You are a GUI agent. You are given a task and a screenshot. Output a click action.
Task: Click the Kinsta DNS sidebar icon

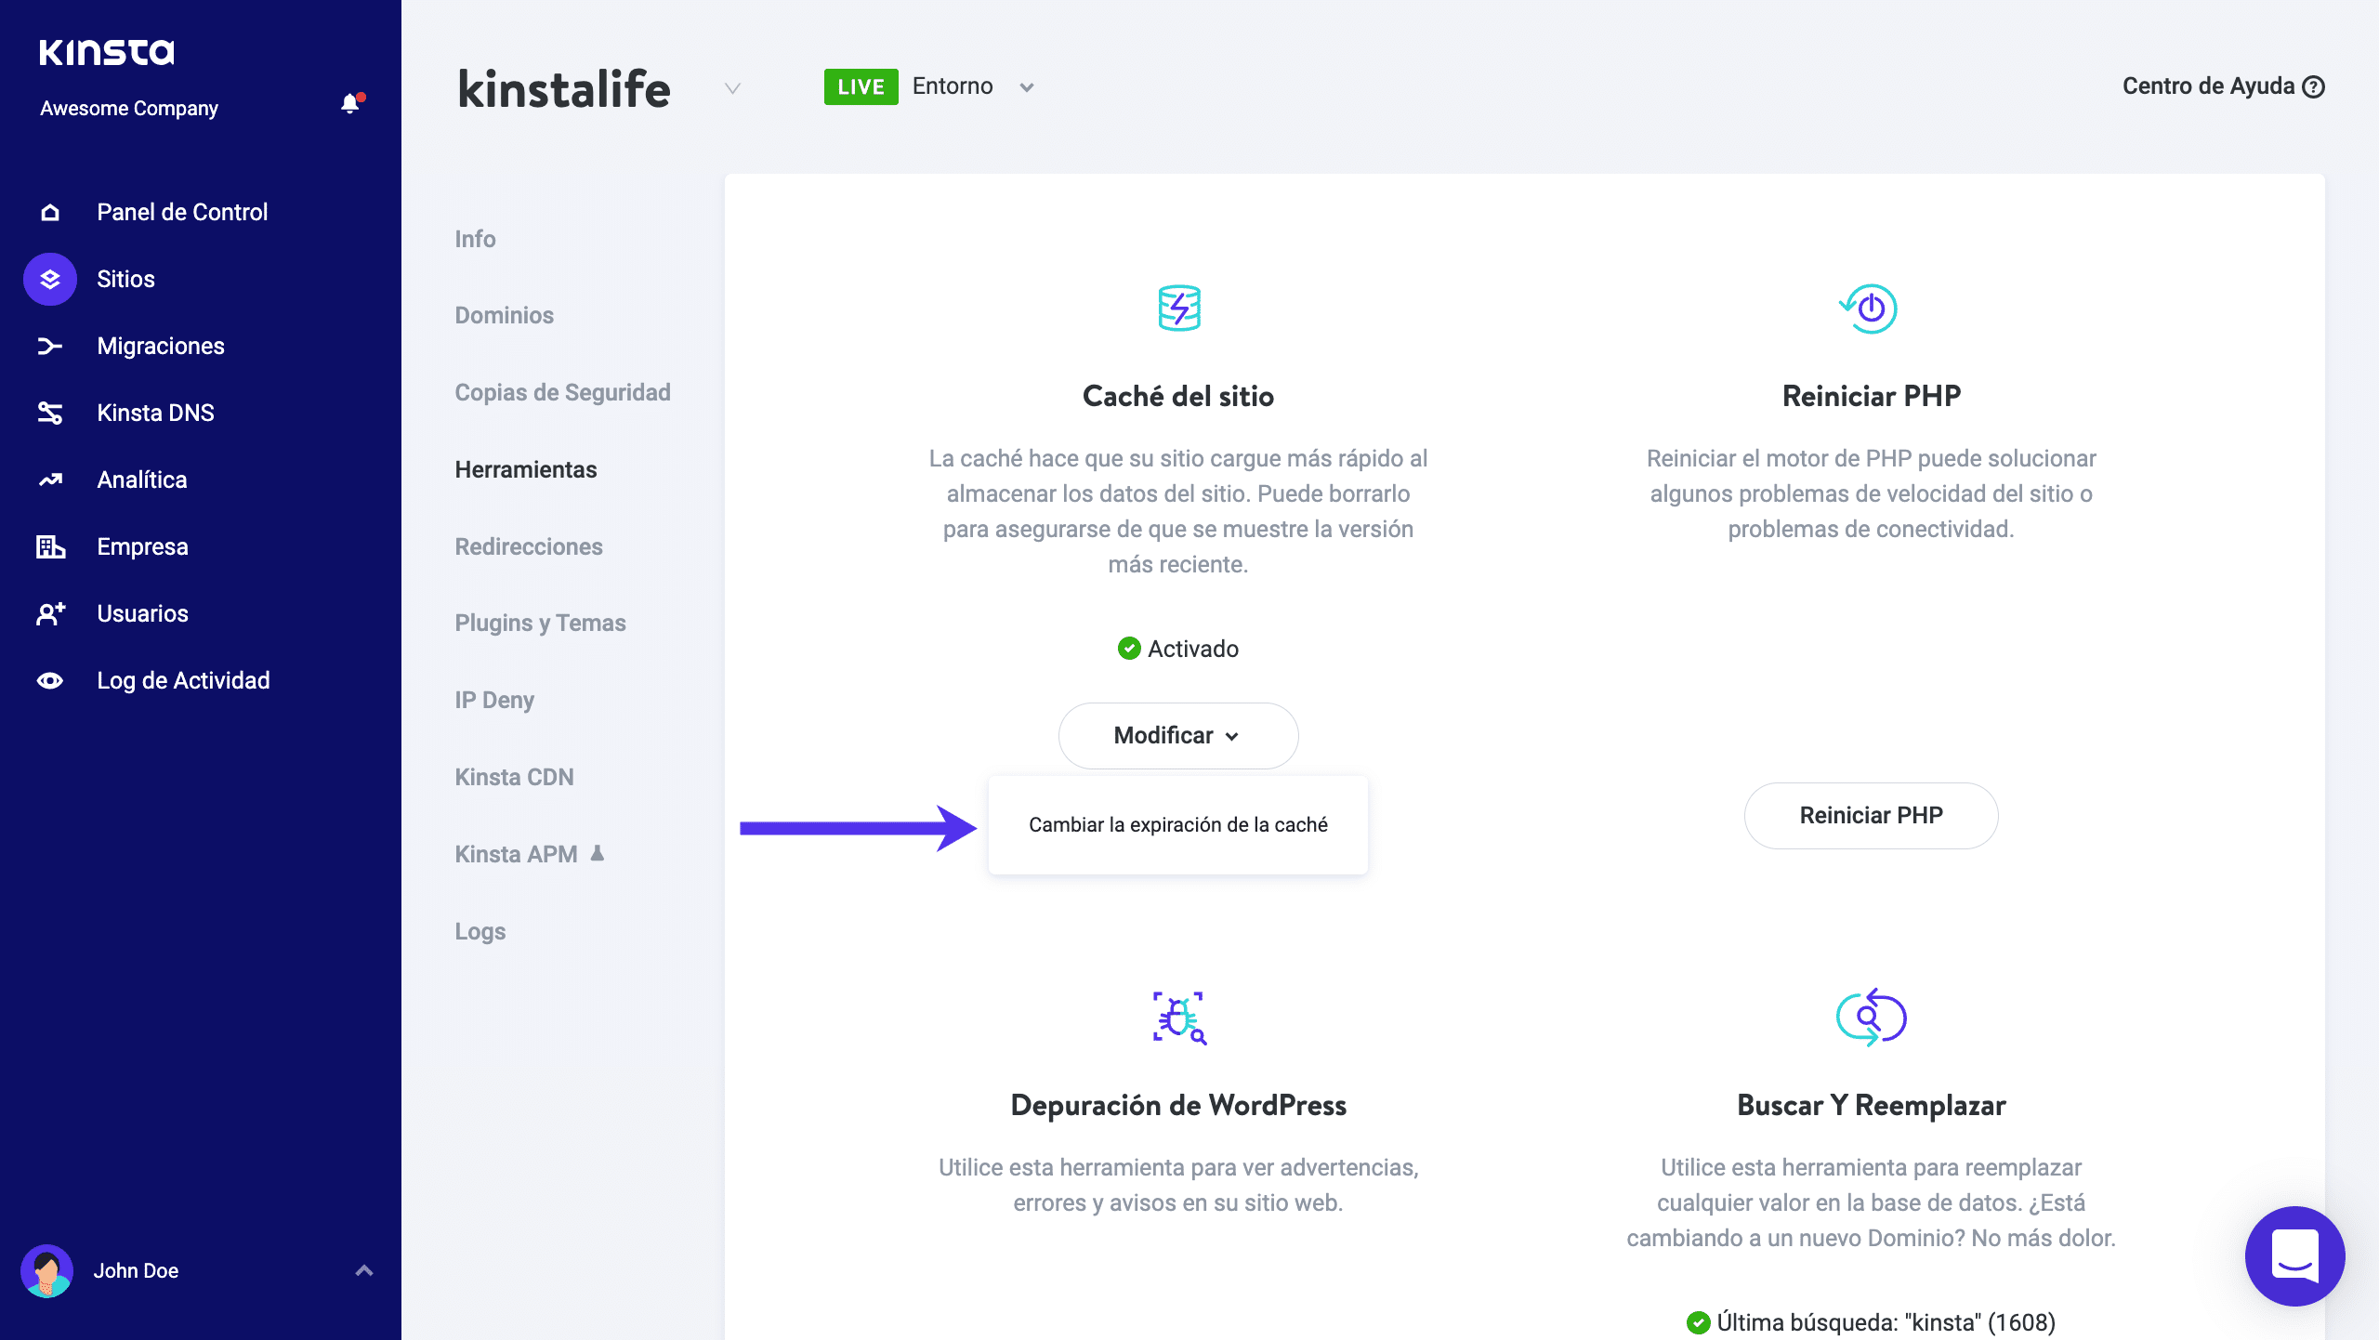(50, 413)
